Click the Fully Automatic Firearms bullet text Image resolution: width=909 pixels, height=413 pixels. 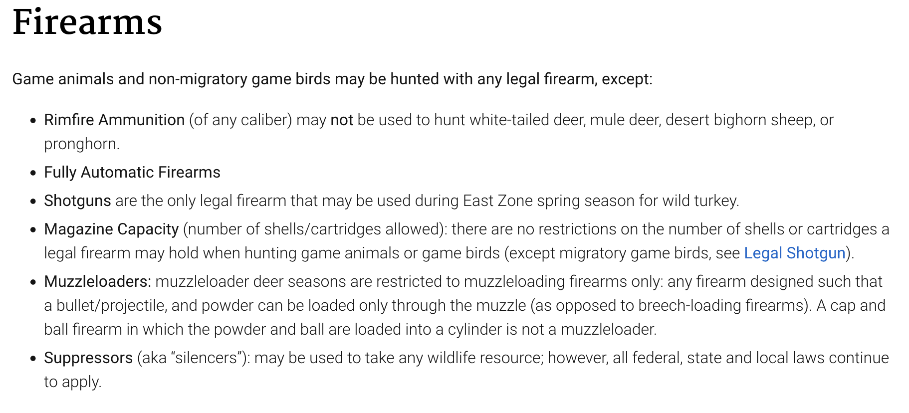pos(132,172)
